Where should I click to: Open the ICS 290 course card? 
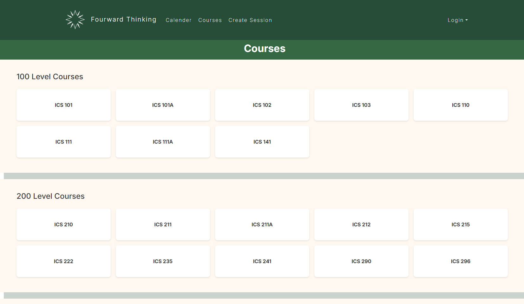pos(361,261)
